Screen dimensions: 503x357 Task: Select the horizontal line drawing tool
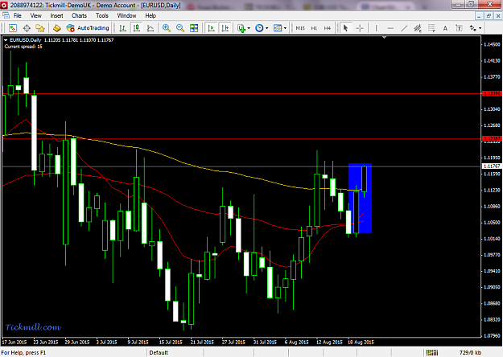390,28
